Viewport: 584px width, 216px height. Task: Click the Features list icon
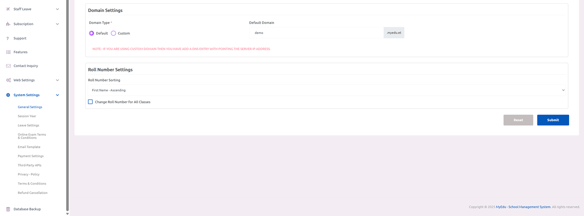tap(8, 52)
